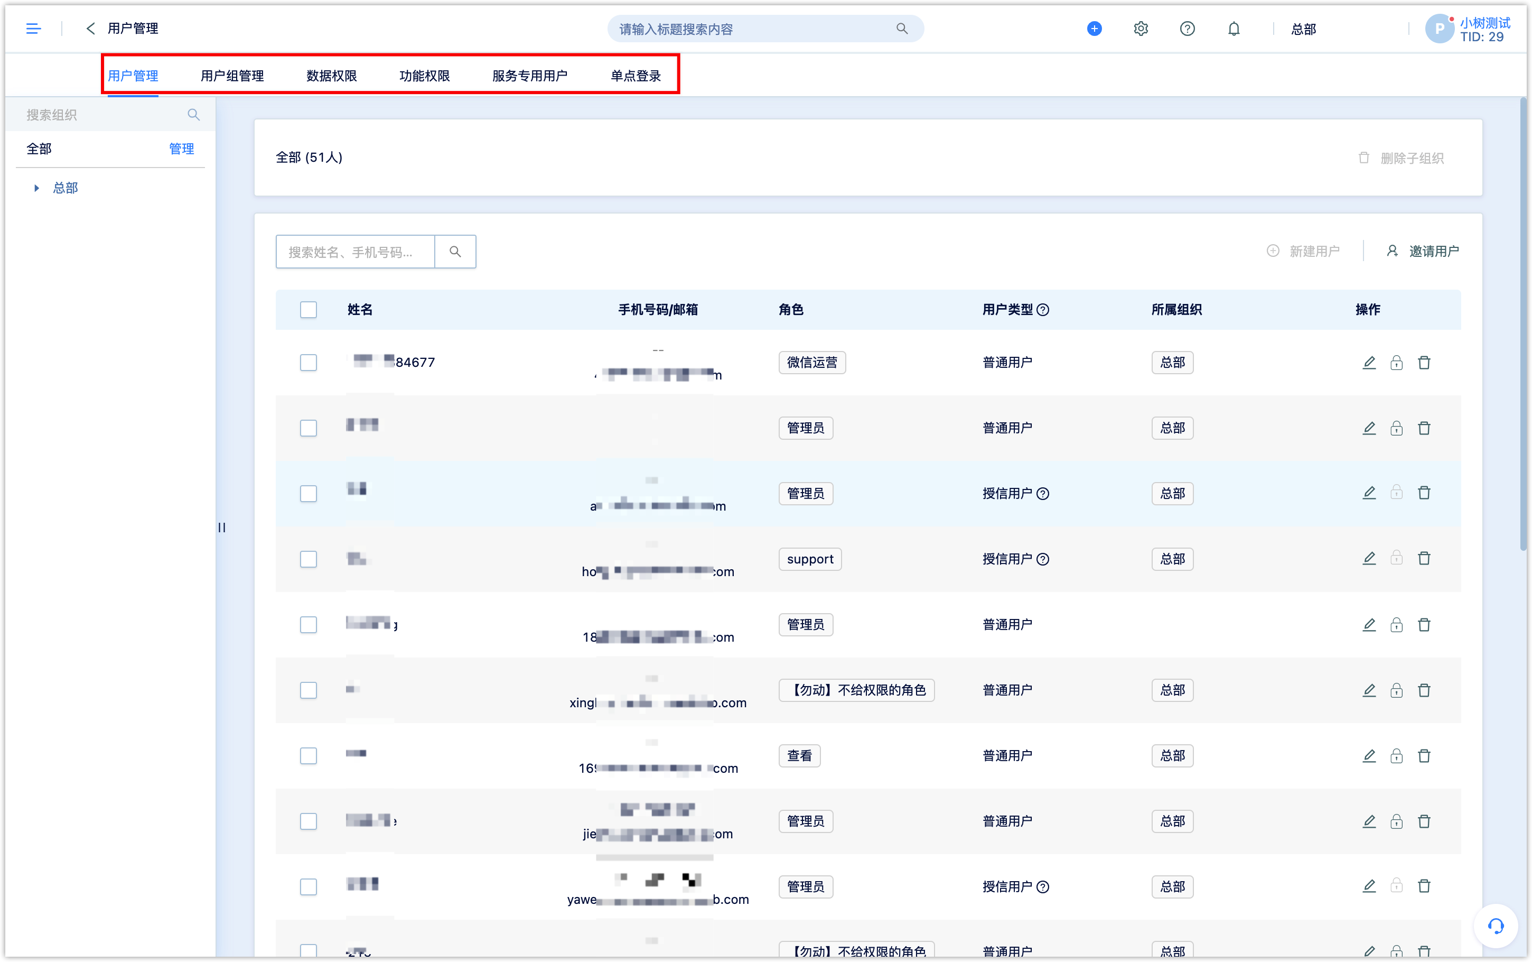The width and height of the screenshot is (1532, 962).
Task: Check the checkbox for email starting jie
Action: click(x=309, y=821)
